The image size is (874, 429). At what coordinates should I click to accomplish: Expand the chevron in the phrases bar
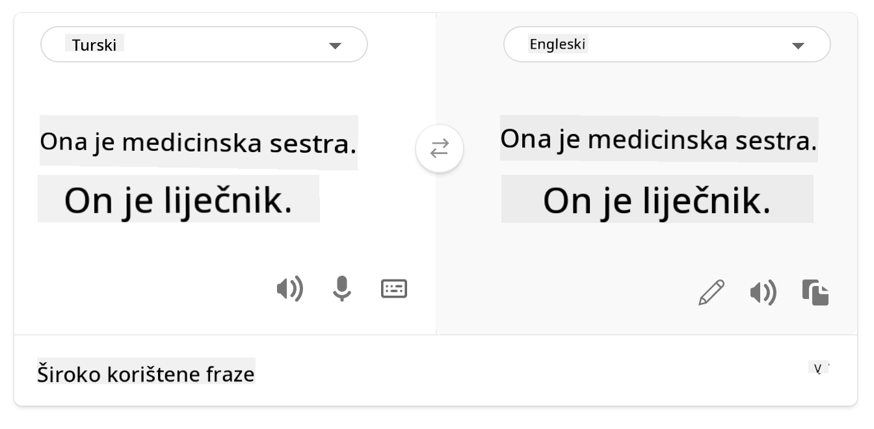[819, 369]
